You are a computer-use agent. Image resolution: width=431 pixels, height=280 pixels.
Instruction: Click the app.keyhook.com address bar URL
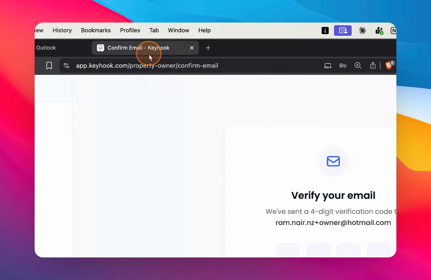[x=147, y=66]
